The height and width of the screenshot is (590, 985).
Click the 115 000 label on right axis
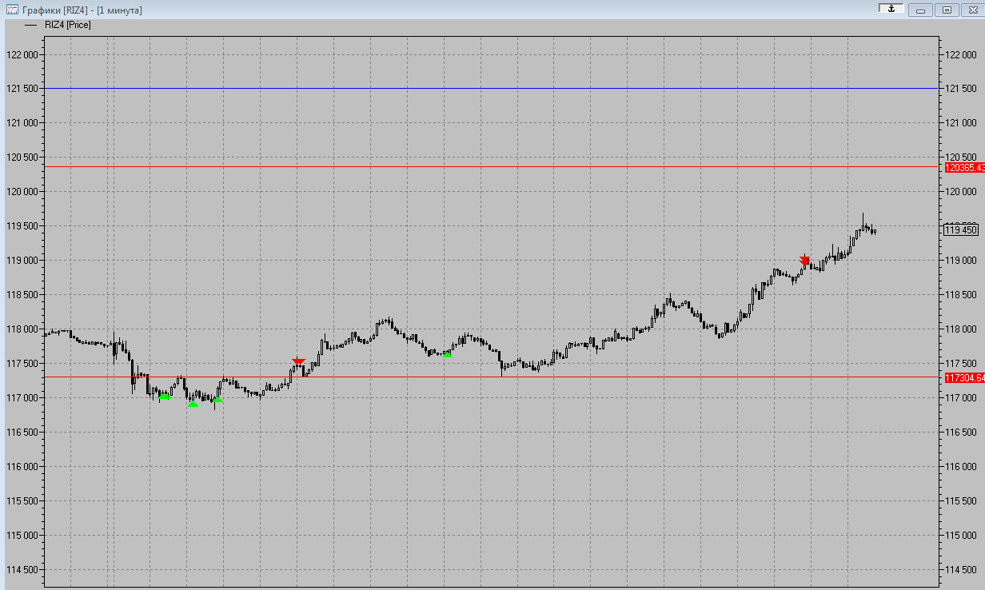coord(962,536)
